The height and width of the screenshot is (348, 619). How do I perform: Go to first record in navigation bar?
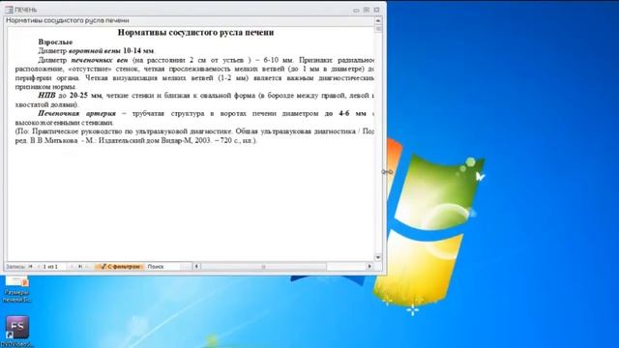(30, 267)
